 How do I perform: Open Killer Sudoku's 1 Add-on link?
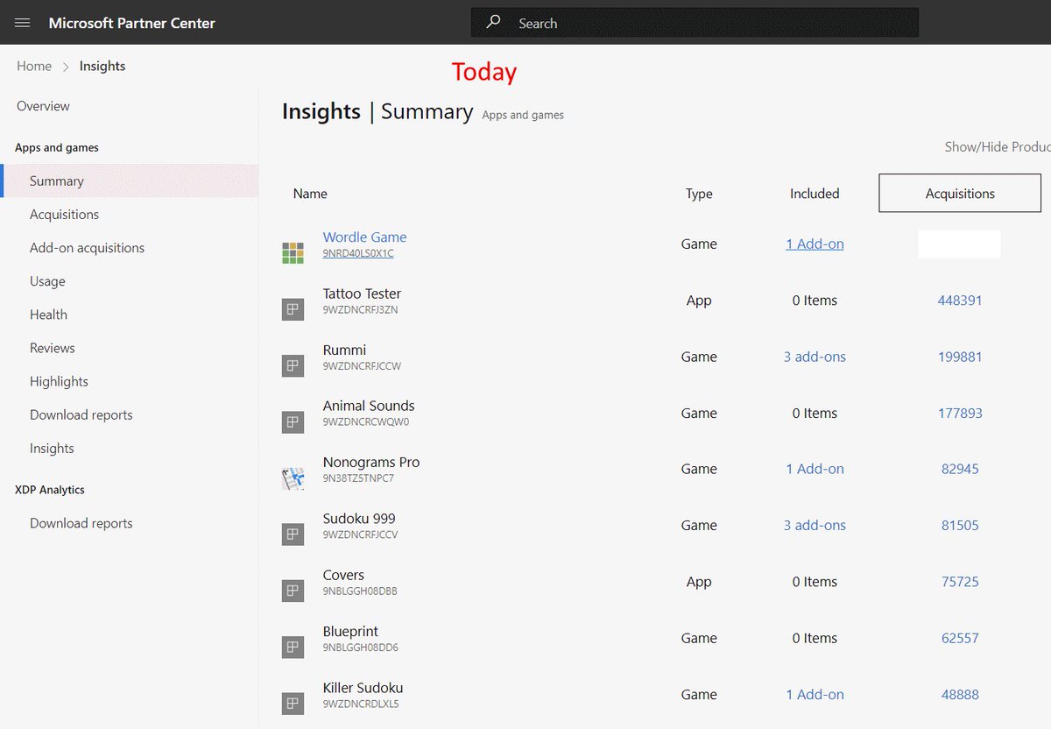pos(815,694)
